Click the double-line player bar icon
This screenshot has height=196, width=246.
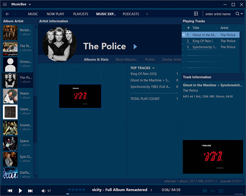coord(221,191)
